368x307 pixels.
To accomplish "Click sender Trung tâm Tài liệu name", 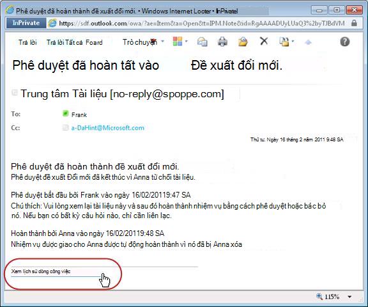I will click(122, 94).
